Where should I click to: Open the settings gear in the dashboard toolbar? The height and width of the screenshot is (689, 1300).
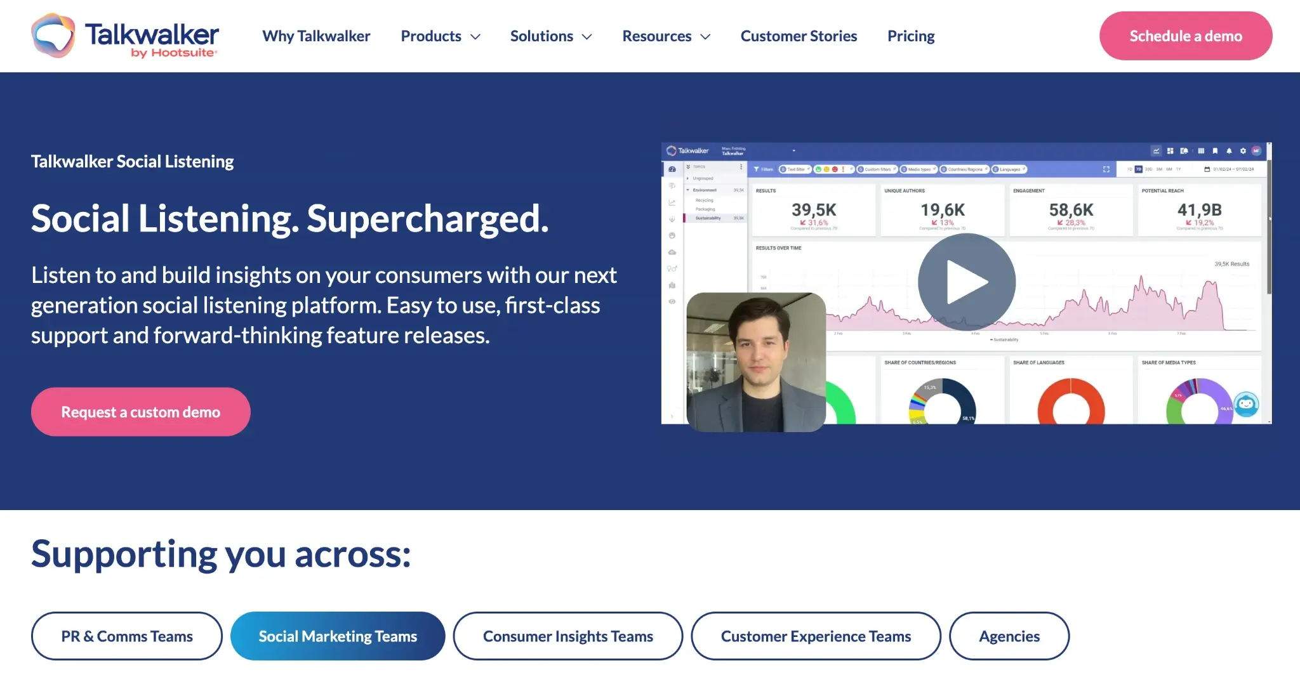(1243, 150)
